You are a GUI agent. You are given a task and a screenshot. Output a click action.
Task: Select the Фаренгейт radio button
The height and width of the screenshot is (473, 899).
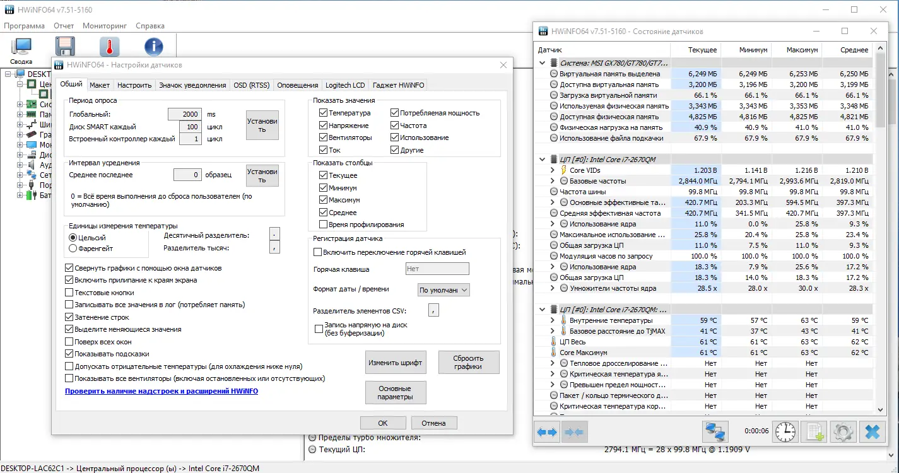click(x=73, y=248)
